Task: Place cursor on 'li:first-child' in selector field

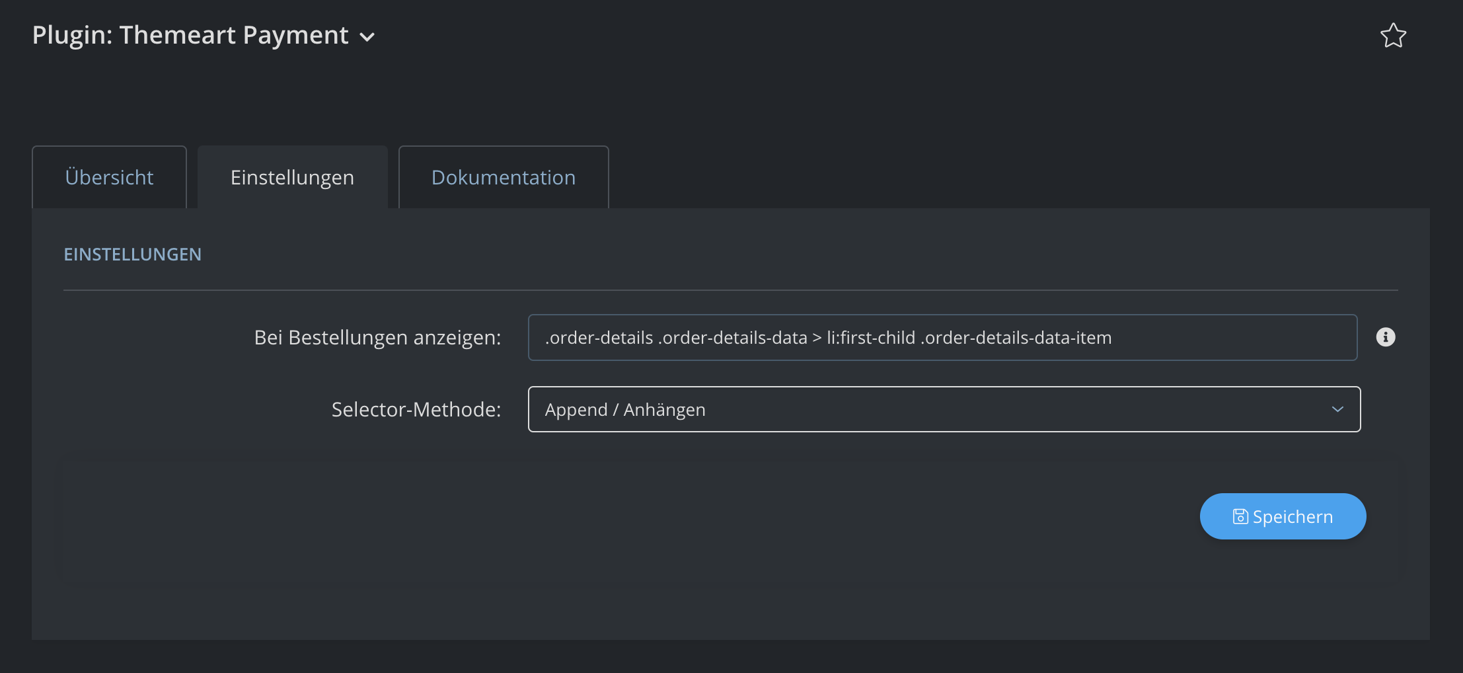Action: tap(870, 338)
